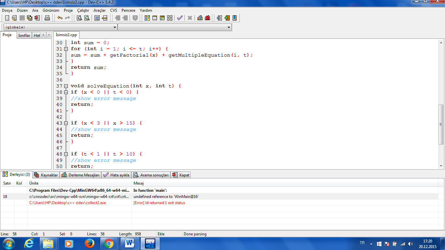Click the Undo arrow icon
This screenshot has height=250, width=445.
point(60,18)
